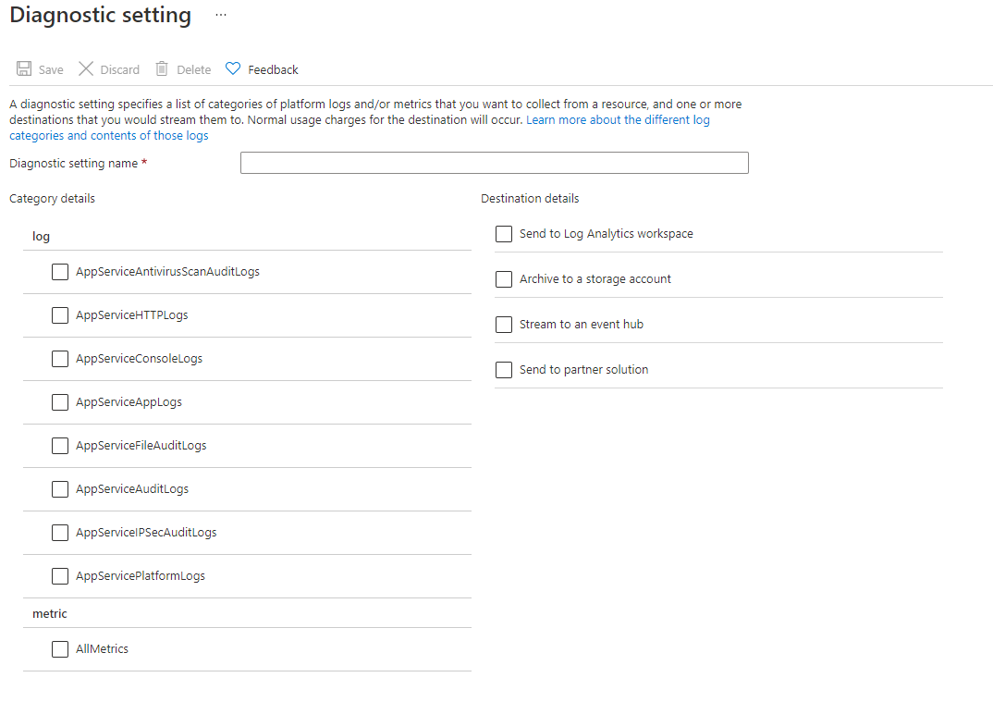
Task: Check Send to partner solution
Action: pos(504,370)
